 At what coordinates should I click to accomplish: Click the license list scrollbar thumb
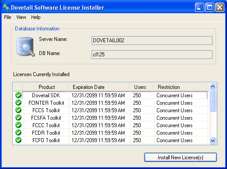[213, 101]
